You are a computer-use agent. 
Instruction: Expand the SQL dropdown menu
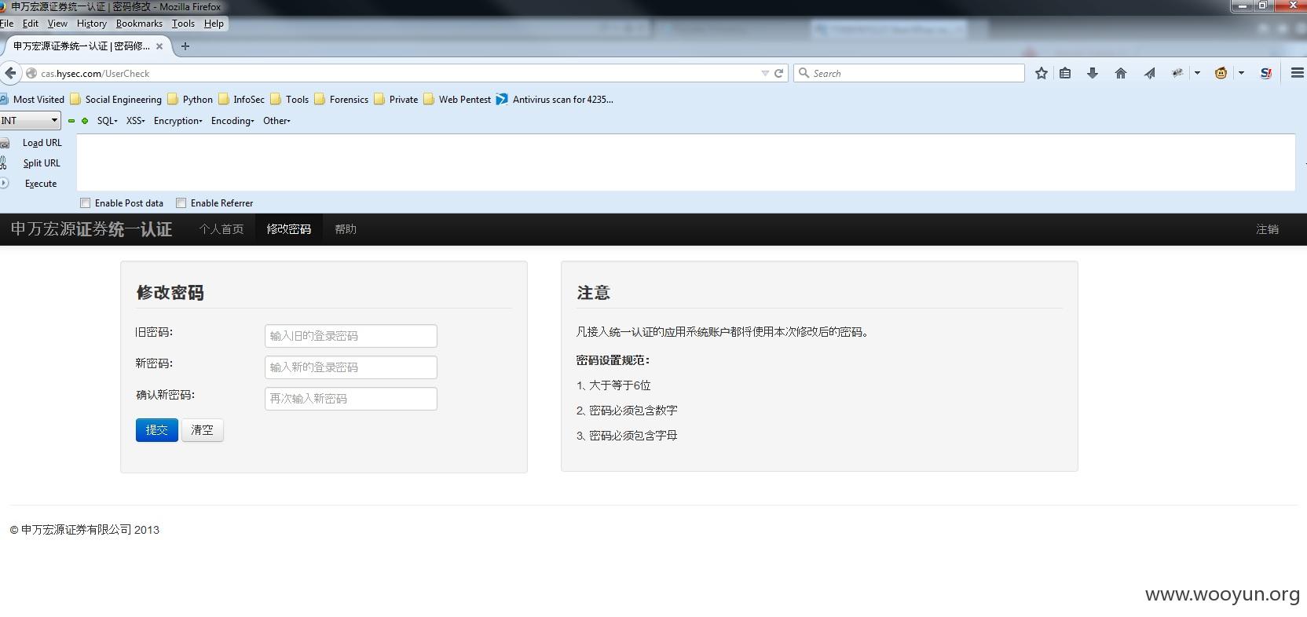pos(108,121)
